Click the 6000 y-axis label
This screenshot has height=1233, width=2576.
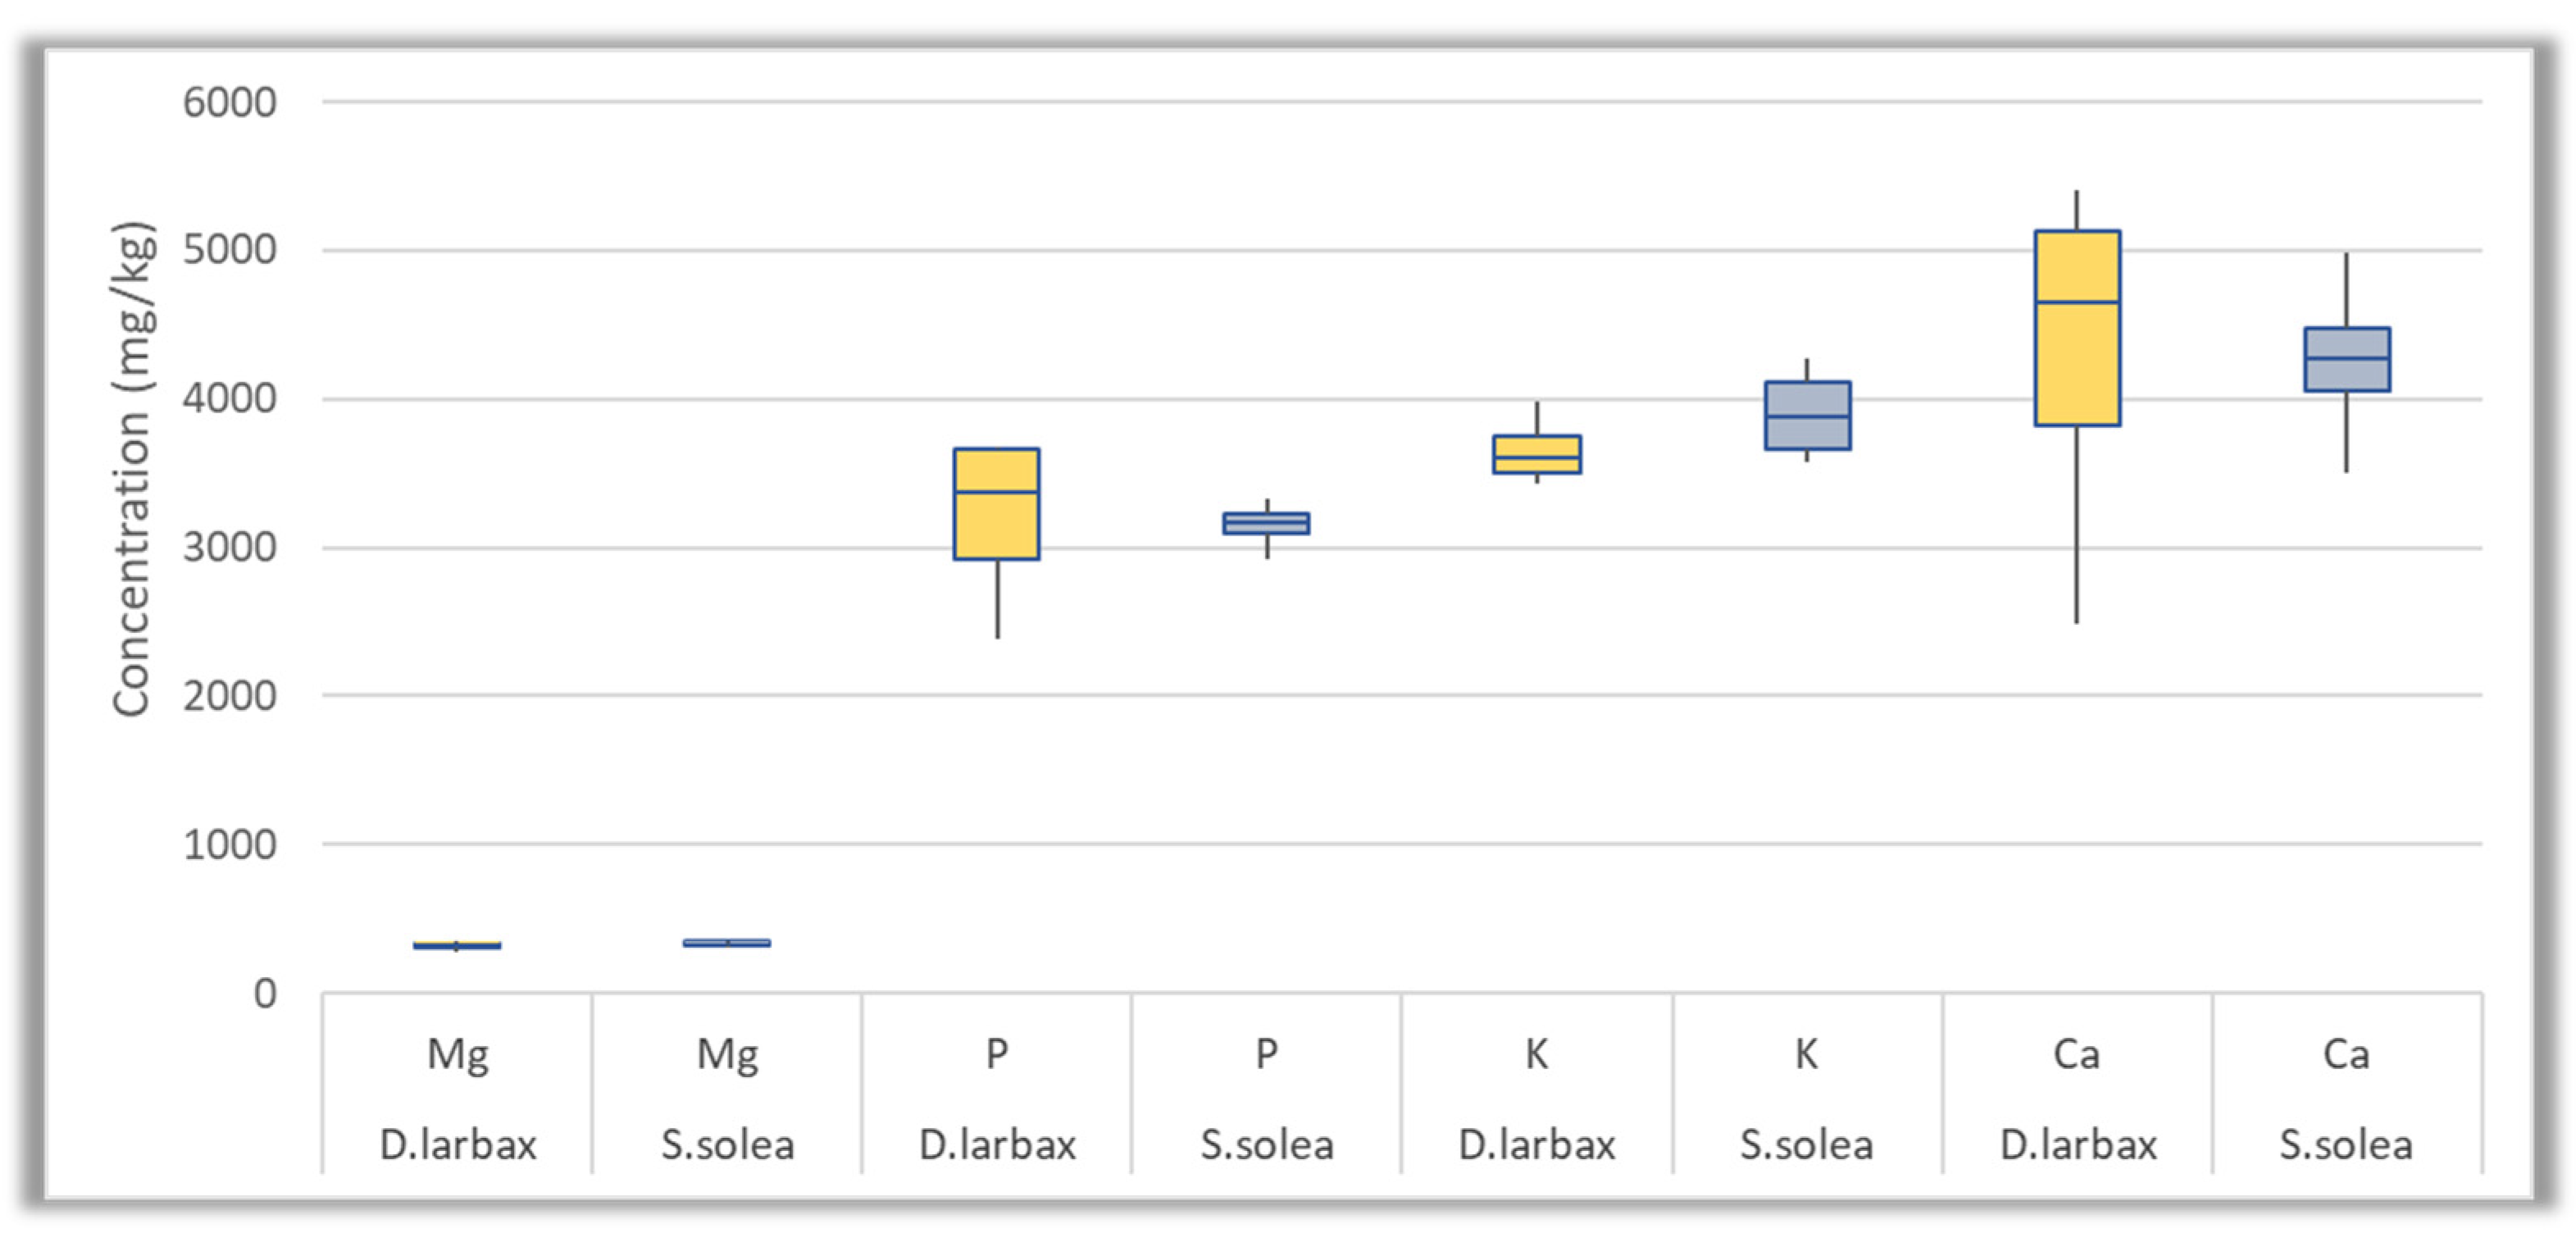[229, 103]
